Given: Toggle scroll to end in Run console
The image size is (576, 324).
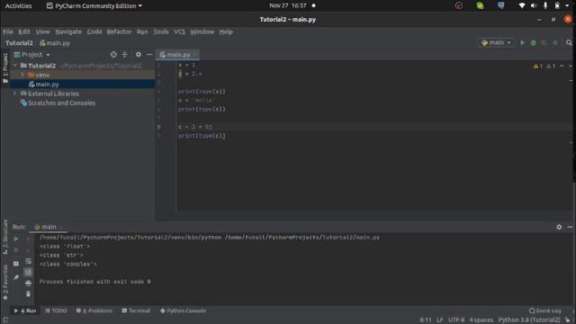Looking at the screenshot, I should pyautogui.click(x=28, y=272).
